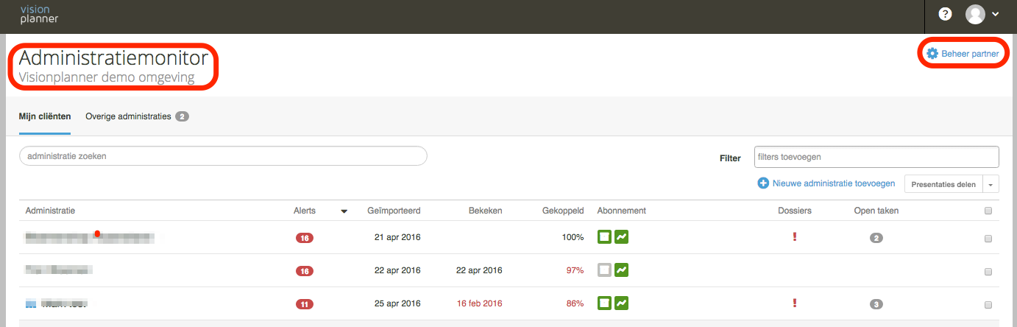Switch to the Mijn cliënten tab
Screen dimensions: 1017x327
(45, 116)
